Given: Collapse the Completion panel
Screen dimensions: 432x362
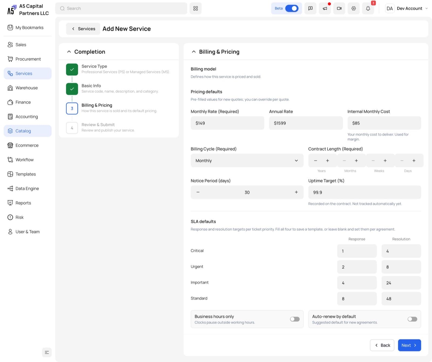Looking at the screenshot, I should tap(69, 52).
